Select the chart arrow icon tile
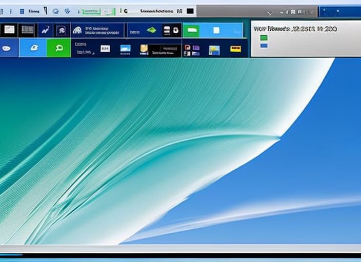Viewport: 361px width, 262px height. click(x=45, y=30)
